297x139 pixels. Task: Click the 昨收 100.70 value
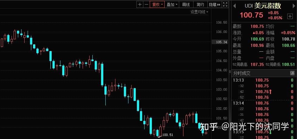coord(288,39)
